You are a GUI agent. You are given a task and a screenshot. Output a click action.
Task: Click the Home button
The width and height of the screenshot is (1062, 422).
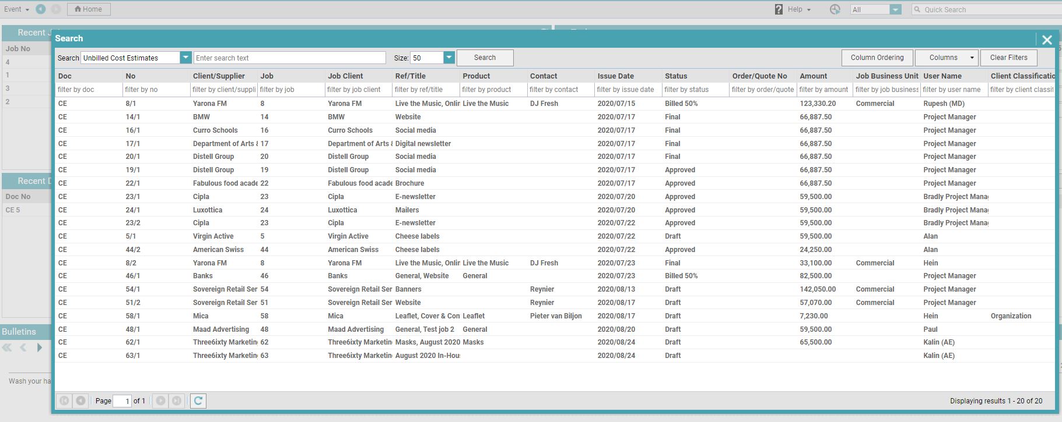click(x=89, y=9)
